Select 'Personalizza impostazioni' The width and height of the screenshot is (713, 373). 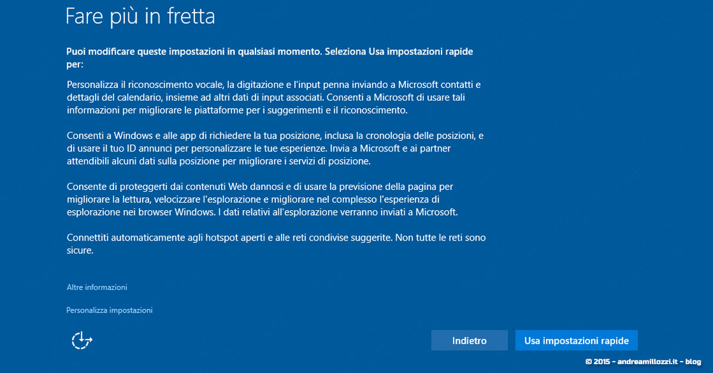coord(109,310)
